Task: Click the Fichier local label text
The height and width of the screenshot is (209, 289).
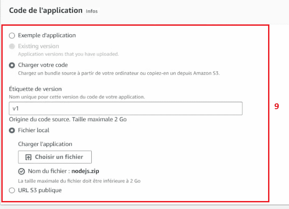Action: pyautogui.click(x=33, y=130)
